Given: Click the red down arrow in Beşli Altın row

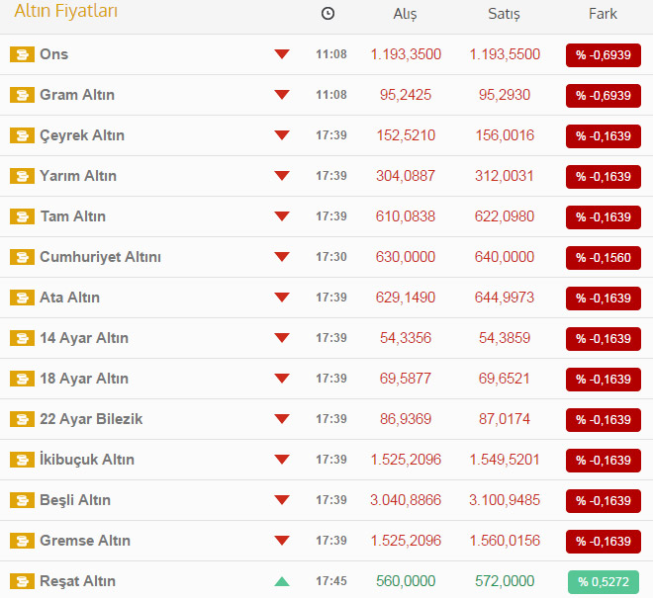Looking at the screenshot, I should click(x=282, y=500).
